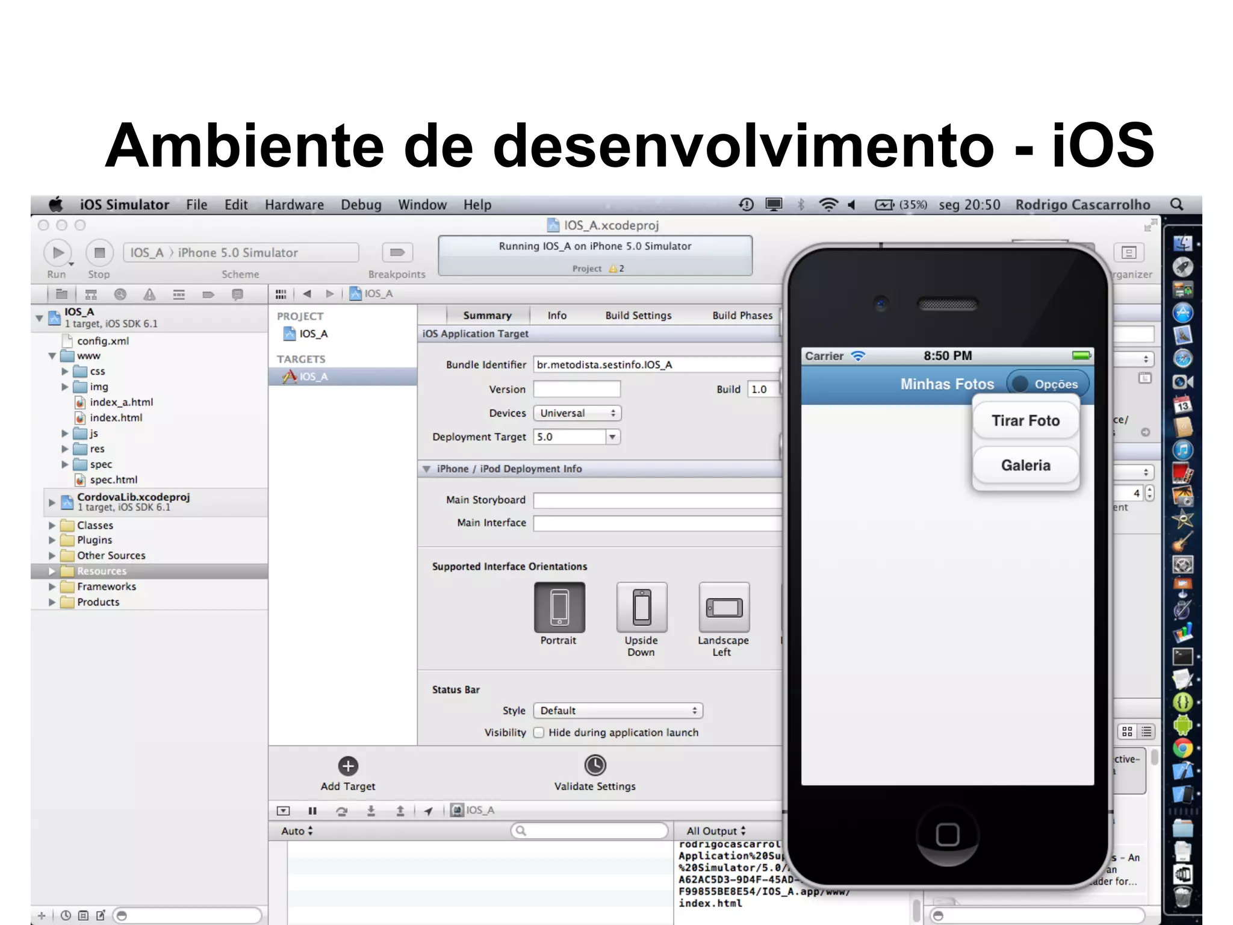Image resolution: width=1233 pixels, height=925 pixels.
Task: Tap the Opções button in simulator
Action: coord(1048,384)
